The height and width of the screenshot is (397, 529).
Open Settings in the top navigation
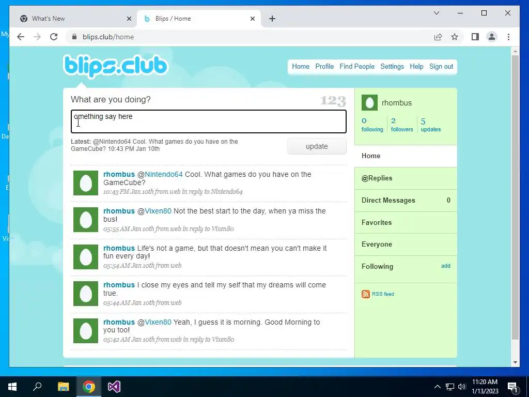(x=392, y=67)
